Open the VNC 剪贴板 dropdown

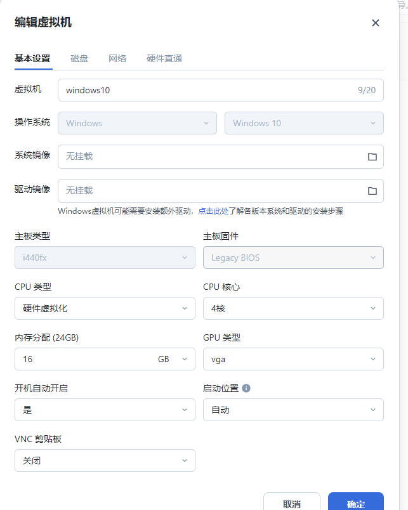[x=105, y=461]
